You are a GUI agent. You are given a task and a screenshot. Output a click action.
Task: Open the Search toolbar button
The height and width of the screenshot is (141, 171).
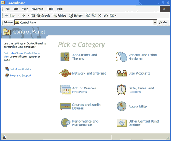43,16
